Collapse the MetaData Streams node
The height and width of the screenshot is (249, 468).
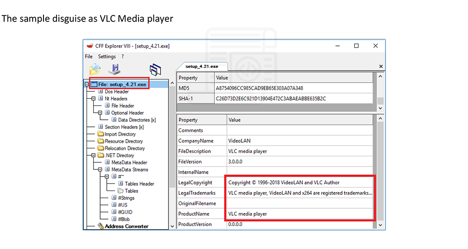pyautogui.click(x=100, y=169)
